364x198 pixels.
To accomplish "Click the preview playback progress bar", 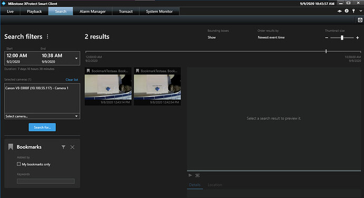I will pos(274,171).
